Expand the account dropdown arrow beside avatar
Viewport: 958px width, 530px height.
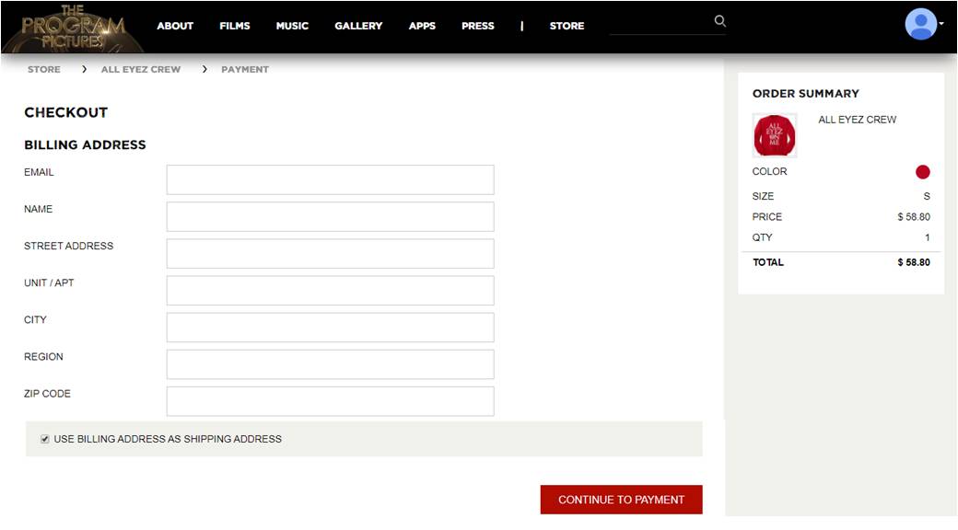[941, 24]
